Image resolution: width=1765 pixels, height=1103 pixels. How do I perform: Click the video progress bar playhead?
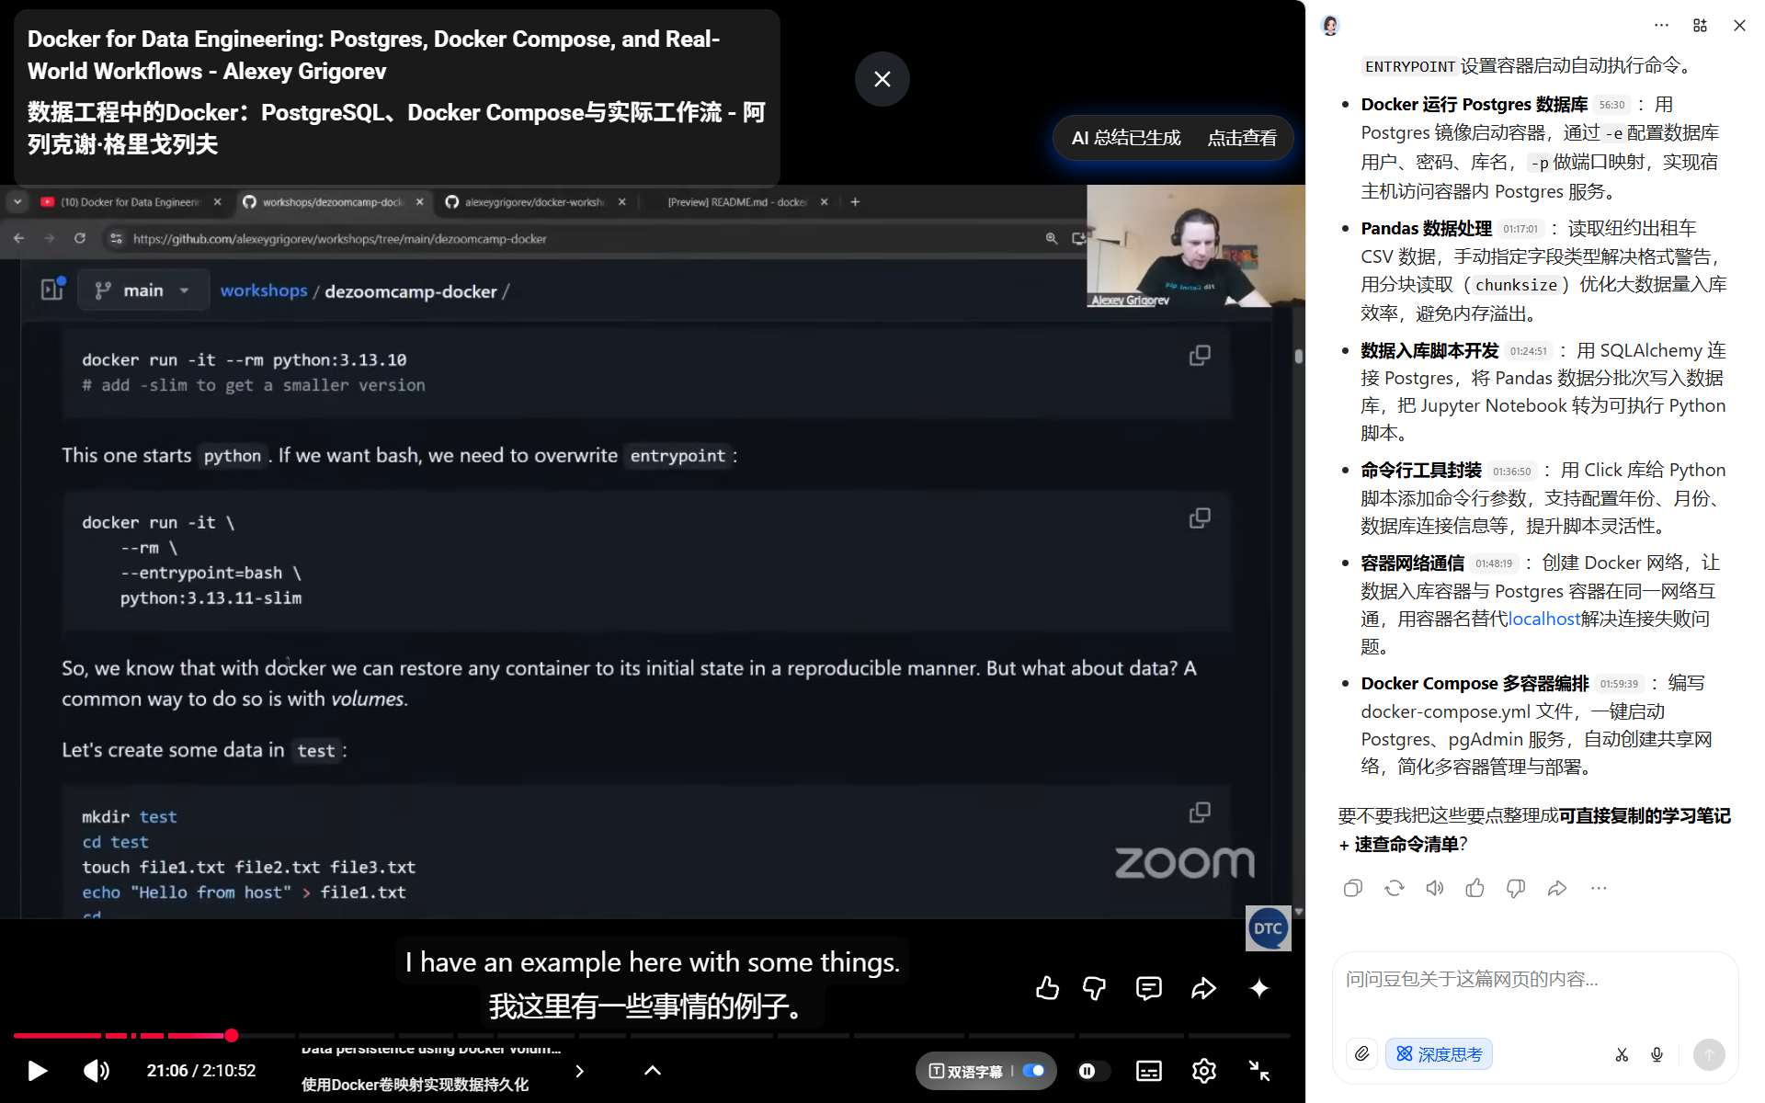[232, 1036]
